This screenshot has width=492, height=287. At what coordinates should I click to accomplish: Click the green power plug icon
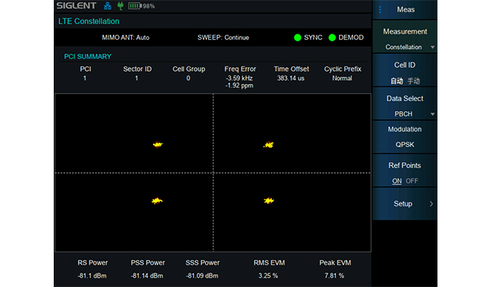coord(120,6)
